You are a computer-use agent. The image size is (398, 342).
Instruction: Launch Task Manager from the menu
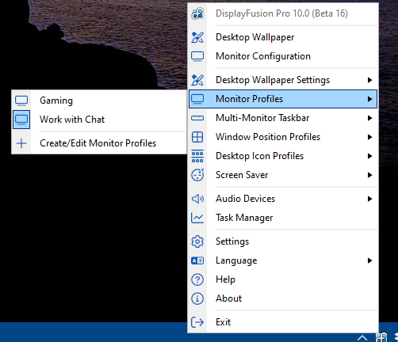pyautogui.click(x=283, y=218)
